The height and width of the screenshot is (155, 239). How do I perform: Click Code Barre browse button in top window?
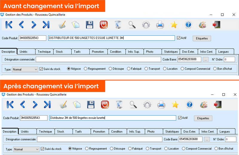(x=206, y=60)
